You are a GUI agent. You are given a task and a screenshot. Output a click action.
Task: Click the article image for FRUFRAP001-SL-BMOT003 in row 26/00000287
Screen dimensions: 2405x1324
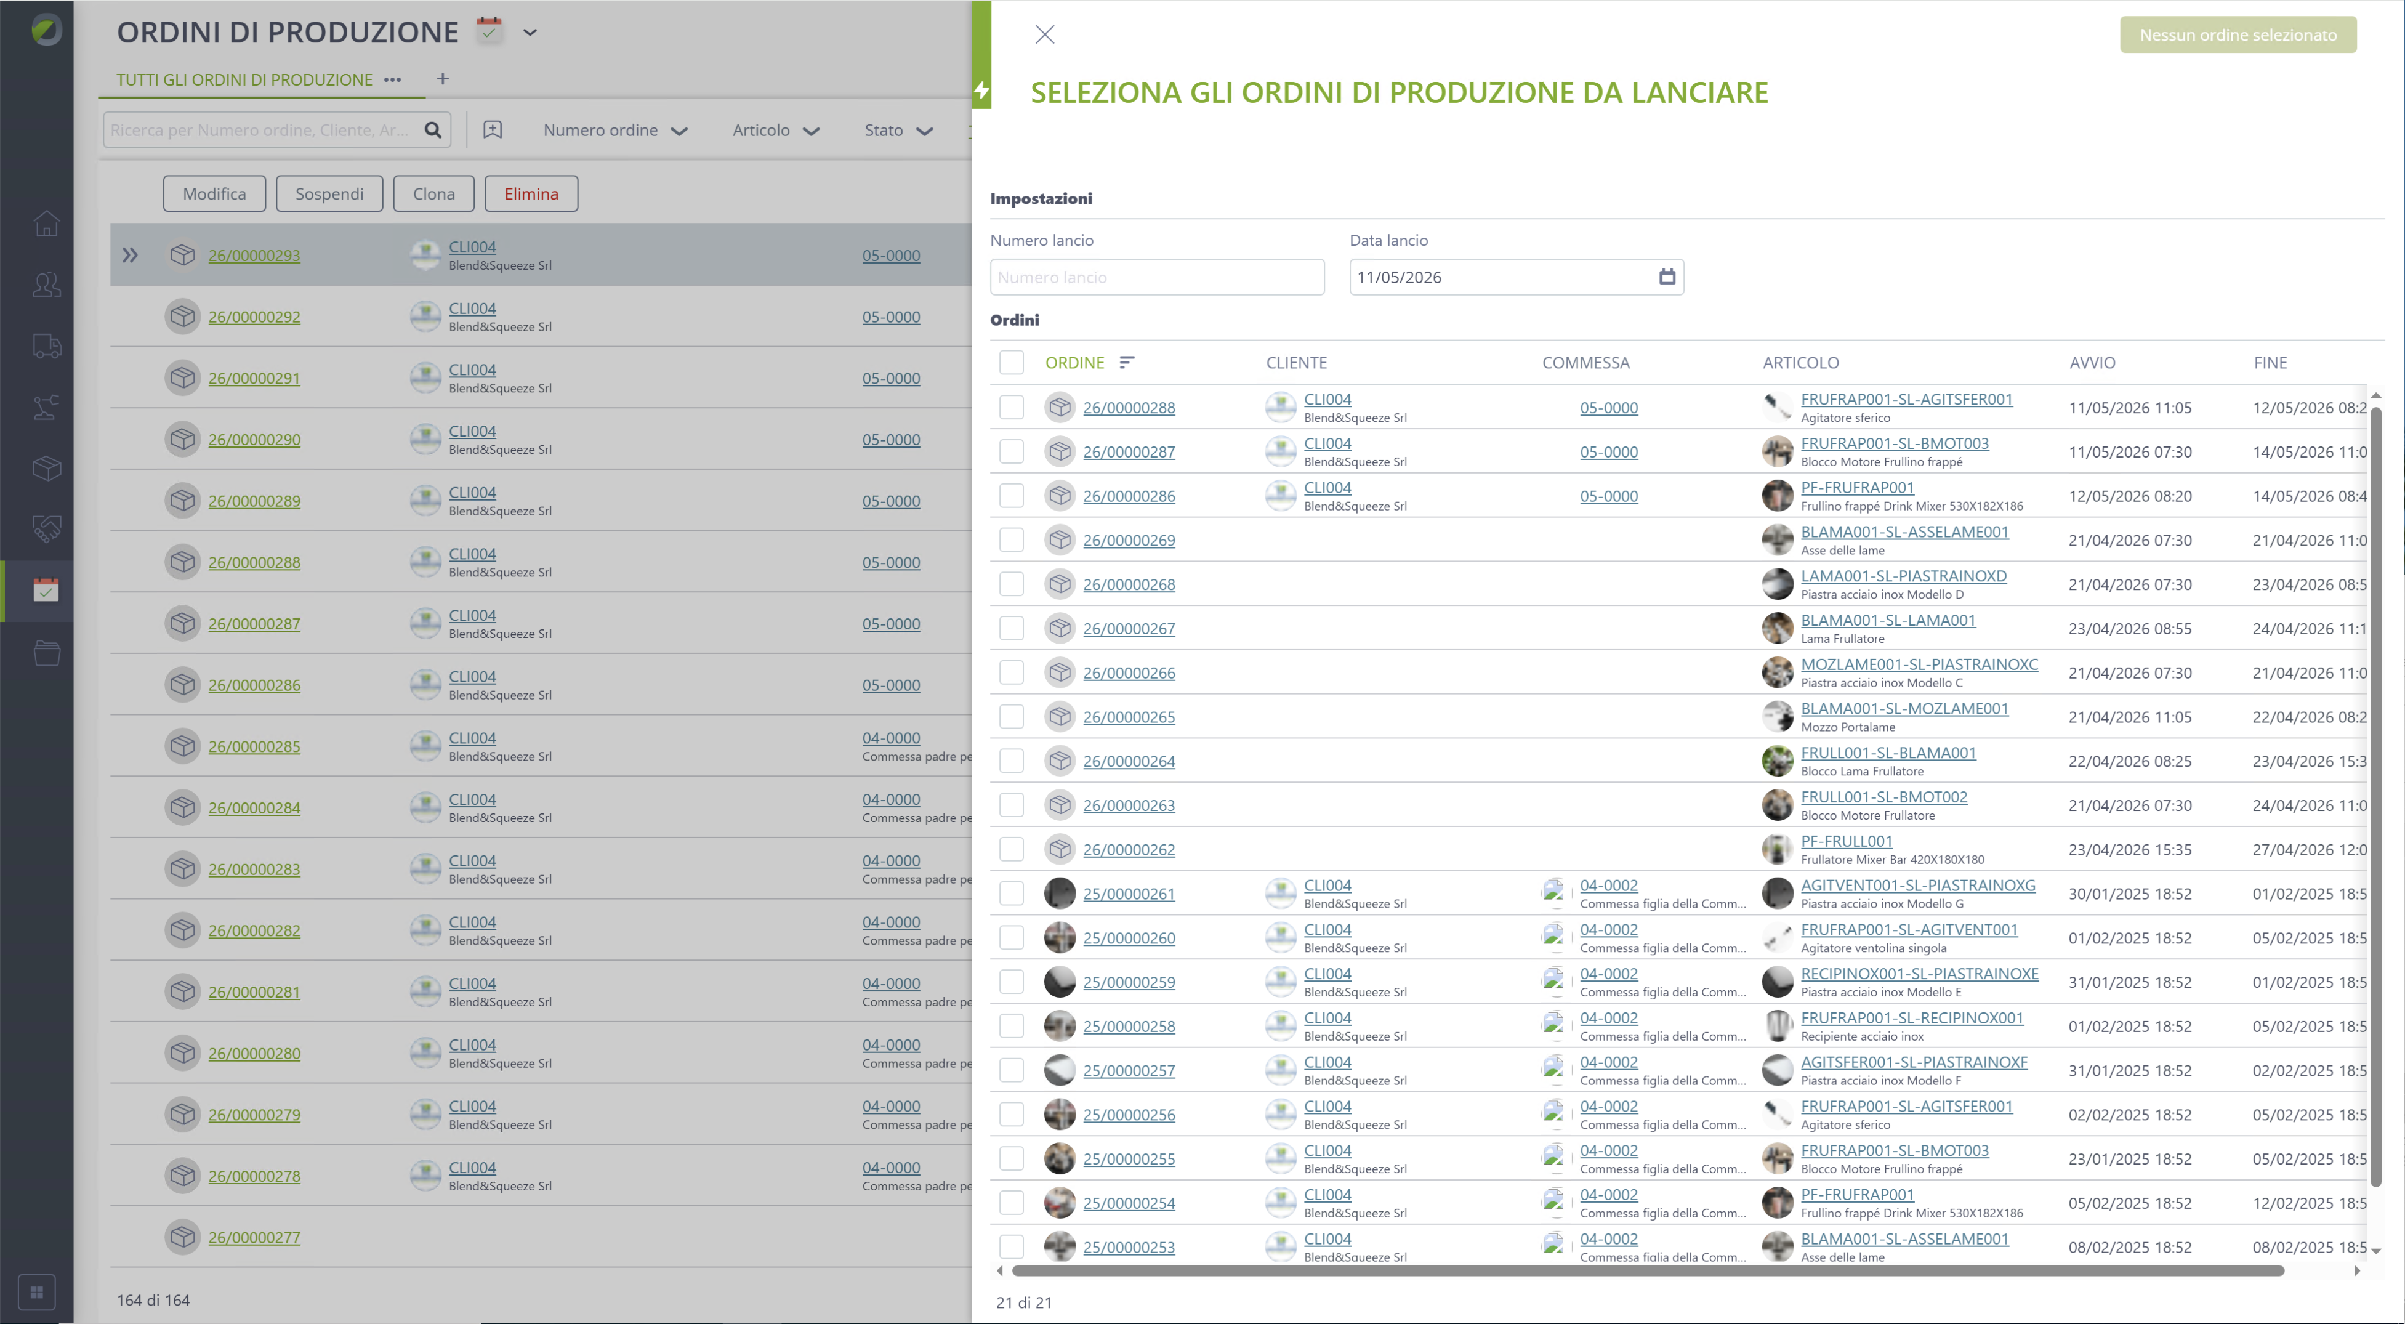1778,452
